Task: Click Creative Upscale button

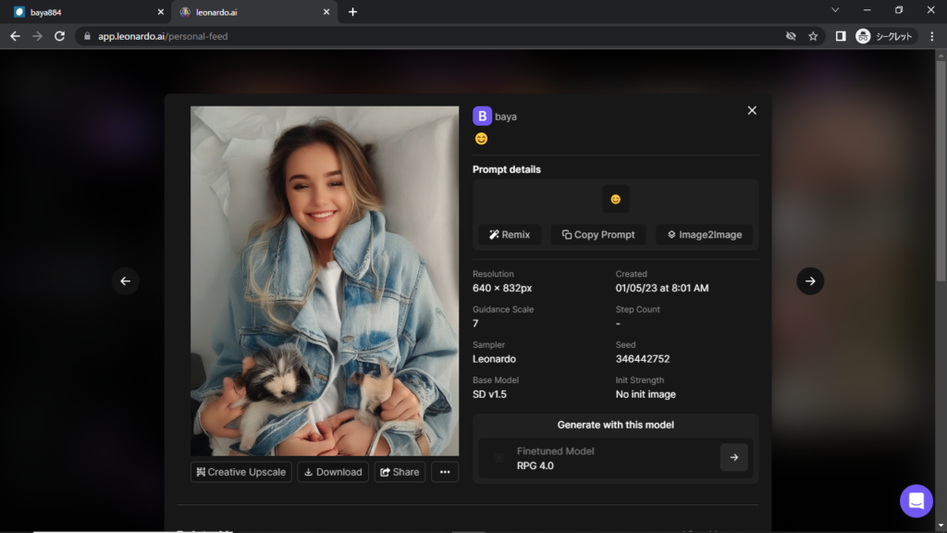Action: (241, 472)
